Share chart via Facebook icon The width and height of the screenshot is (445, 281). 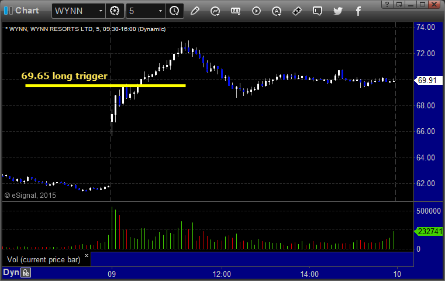(x=358, y=11)
